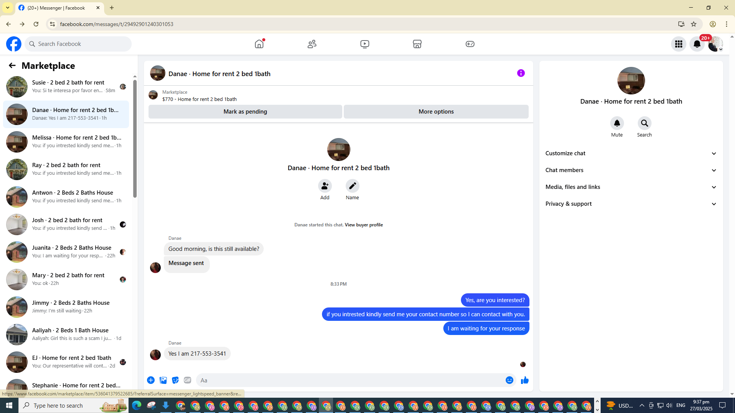Open the notifications bell
735x413 pixels.
pos(697,44)
